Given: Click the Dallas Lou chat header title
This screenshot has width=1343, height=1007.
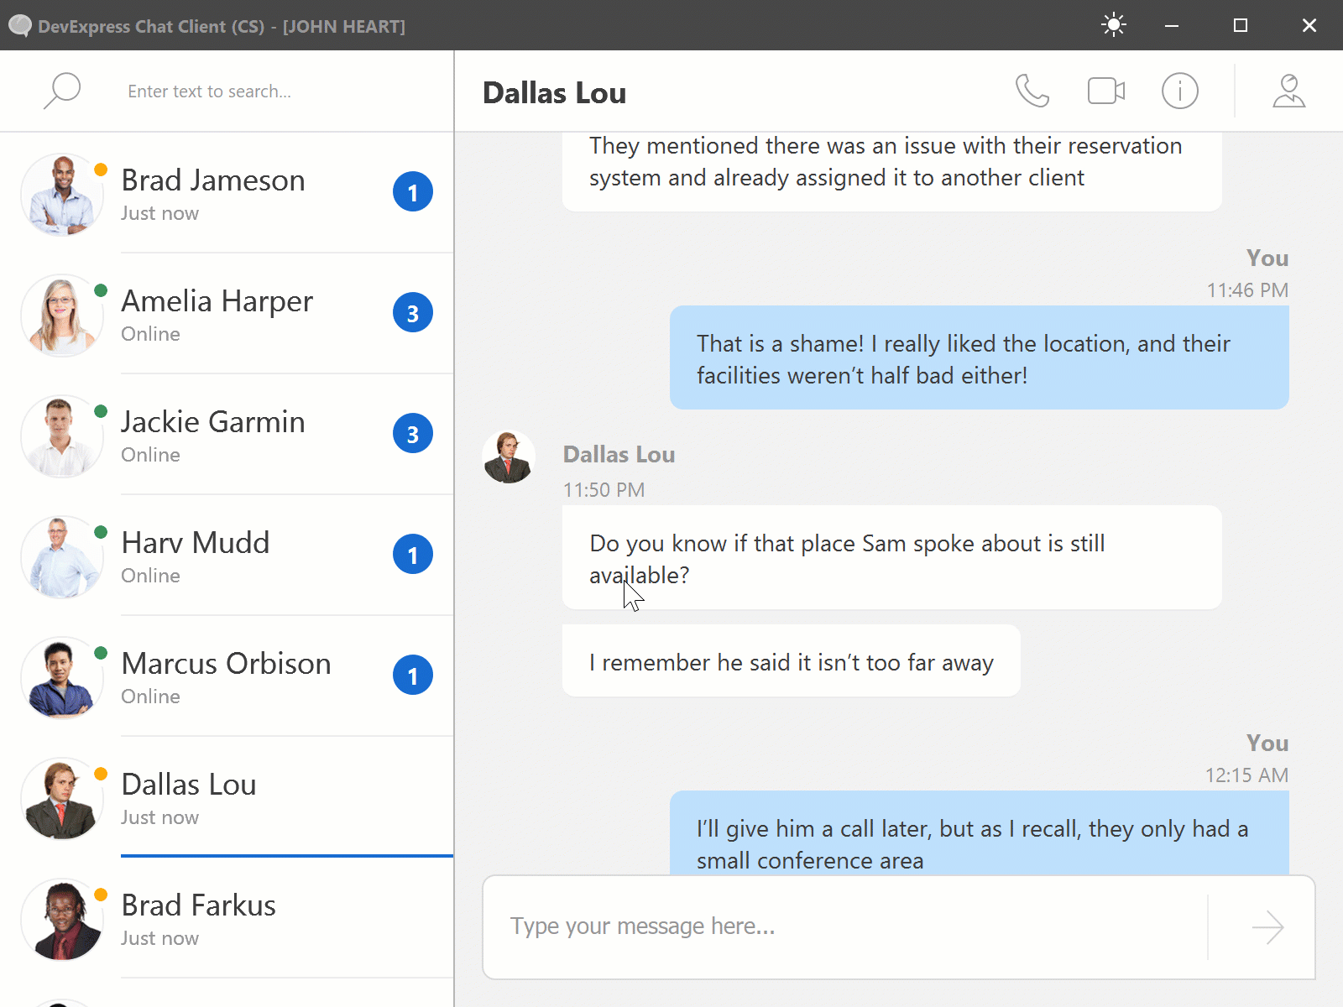Looking at the screenshot, I should point(554,92).
